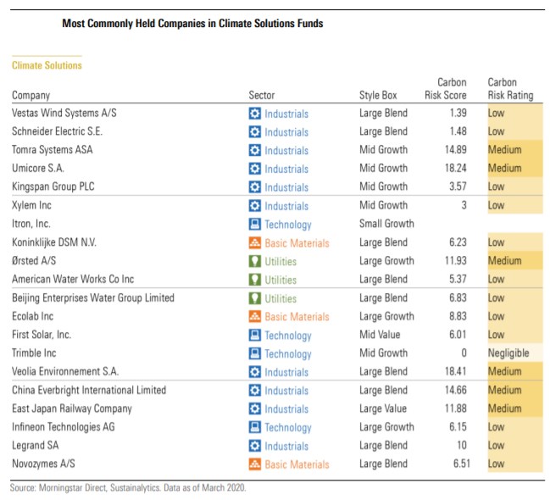Viewport: 550px width, 500px height.
Task: Click the Basic Materials icon for Novozymes A/S
Action: point(254,464)
